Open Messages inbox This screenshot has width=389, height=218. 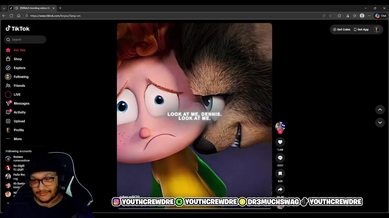coord(21,103)
